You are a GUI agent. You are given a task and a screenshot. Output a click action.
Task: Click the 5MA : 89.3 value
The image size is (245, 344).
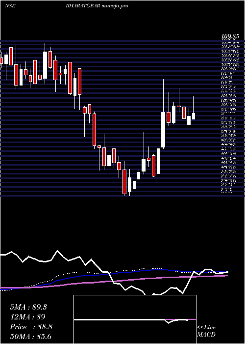28,307
